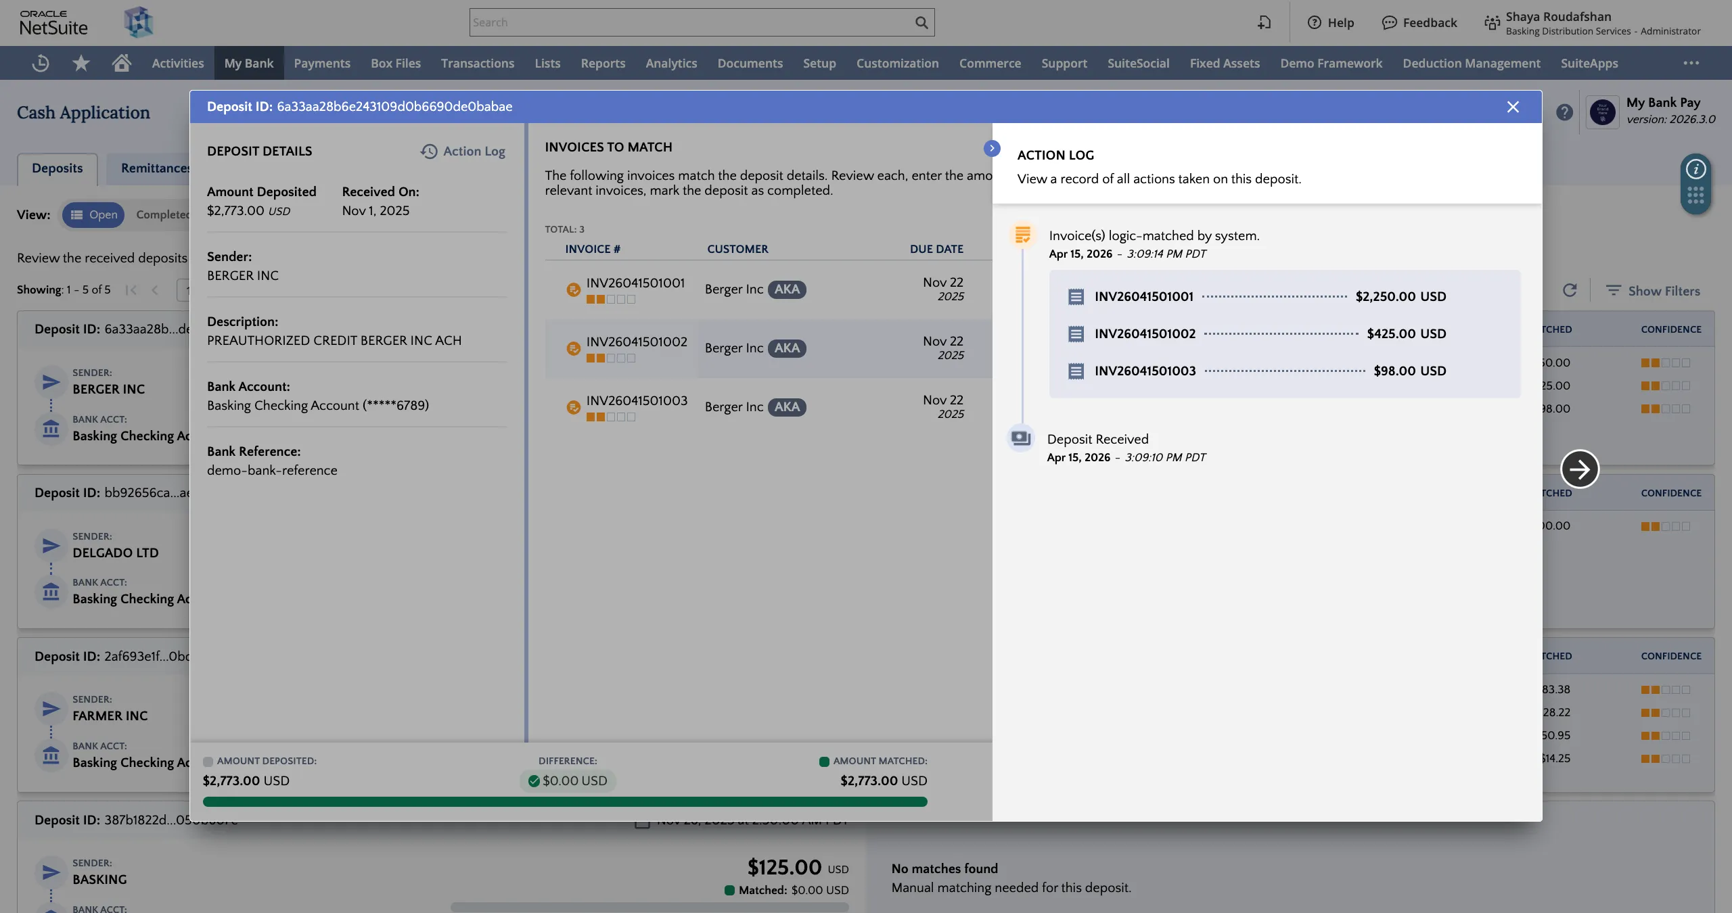Click confidence indicator under INV26041501001
This screenshot has width=1732, height=913.
click(x=611, y=300)
